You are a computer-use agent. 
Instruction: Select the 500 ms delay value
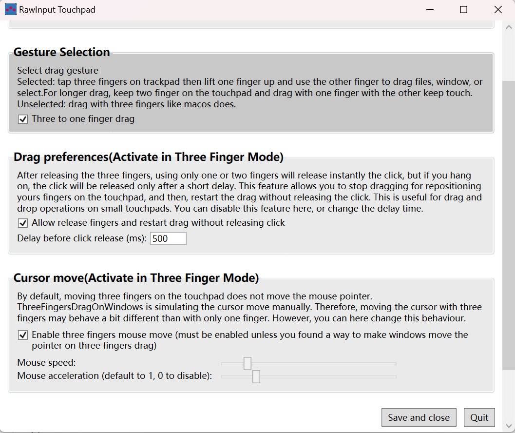point(161,238)
